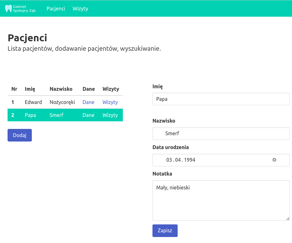Screen dimensions: 292x243
Task: Open the Pacjenci menu item
Action: pyautogui.click(x=56, y=9)
